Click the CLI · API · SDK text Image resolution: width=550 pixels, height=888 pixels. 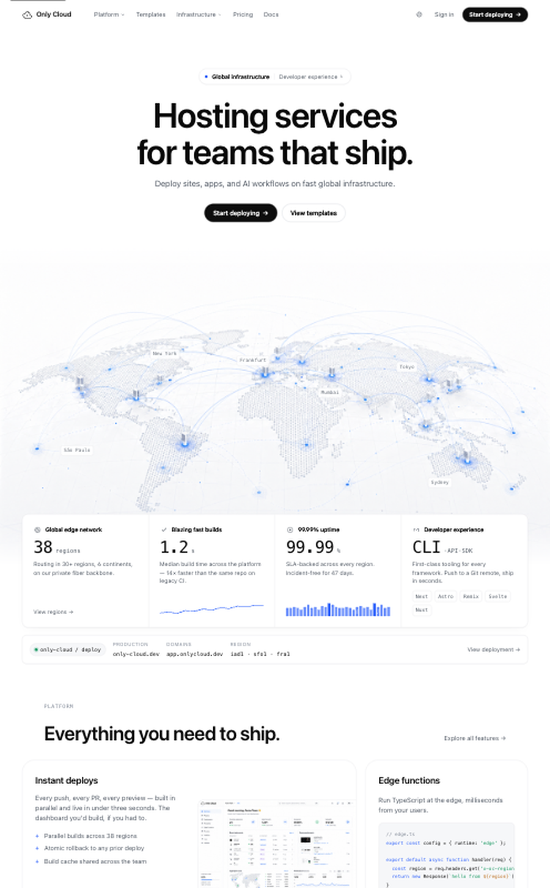point(442,547)
